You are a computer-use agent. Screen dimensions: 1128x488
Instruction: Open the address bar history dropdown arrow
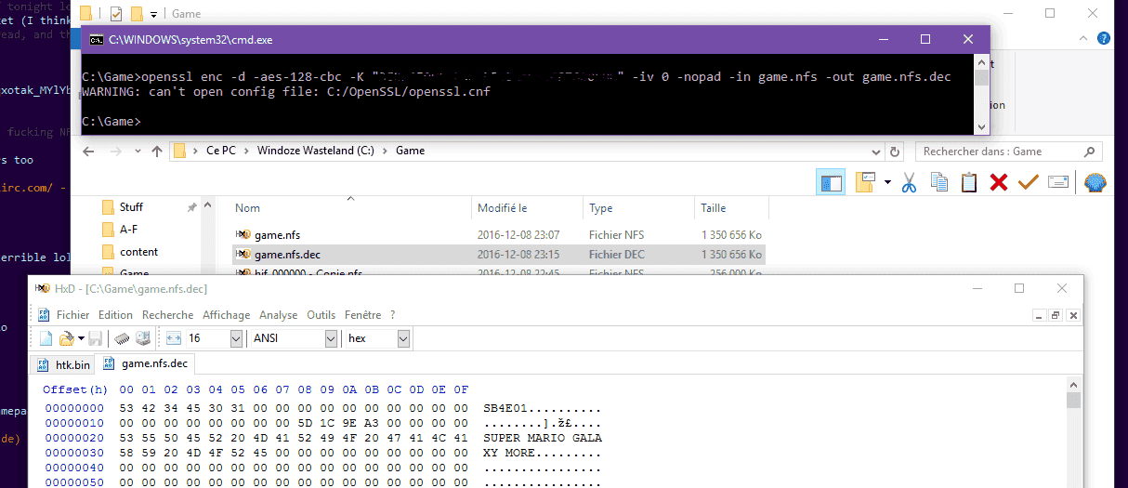click(x=875, y=152)
